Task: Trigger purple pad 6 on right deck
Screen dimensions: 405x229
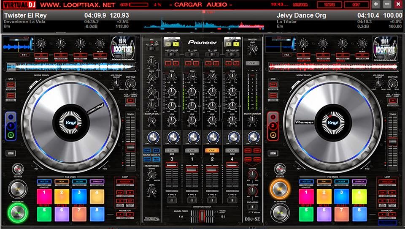Action: point(324,214)
